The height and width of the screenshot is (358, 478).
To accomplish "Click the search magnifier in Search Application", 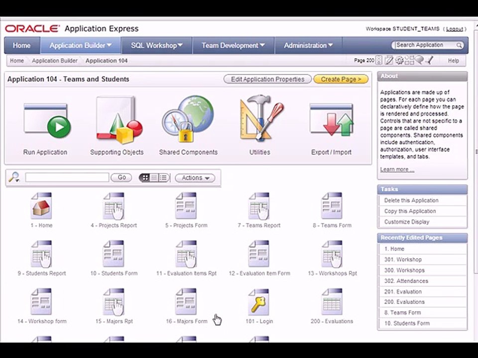I will [459, 45].
